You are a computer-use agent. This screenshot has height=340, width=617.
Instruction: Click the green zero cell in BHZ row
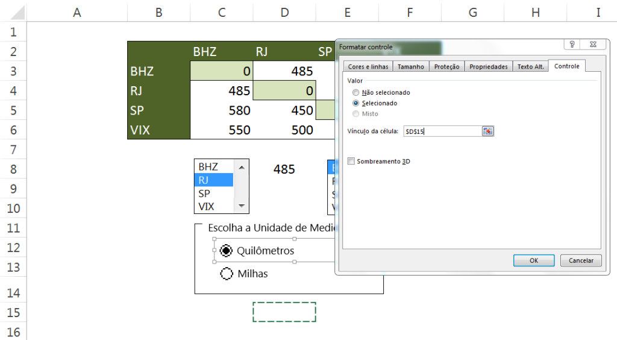[222, 71]
